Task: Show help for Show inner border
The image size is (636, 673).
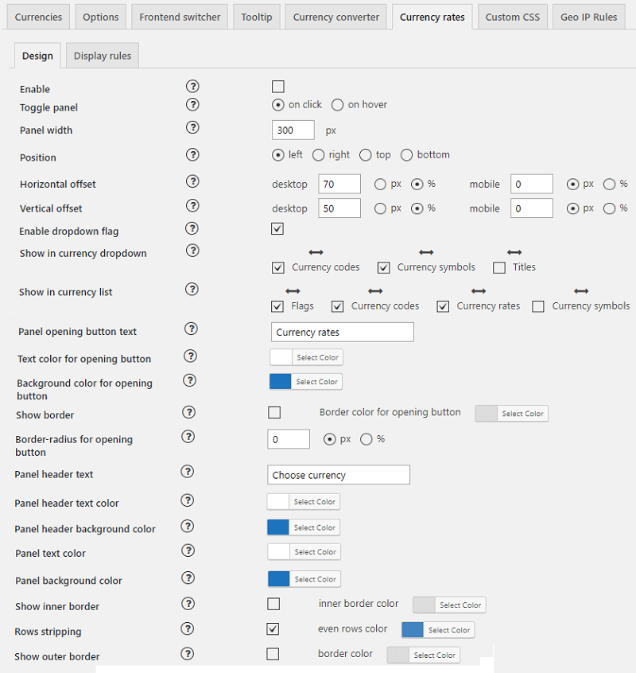Action: click(x=188, y=604)
